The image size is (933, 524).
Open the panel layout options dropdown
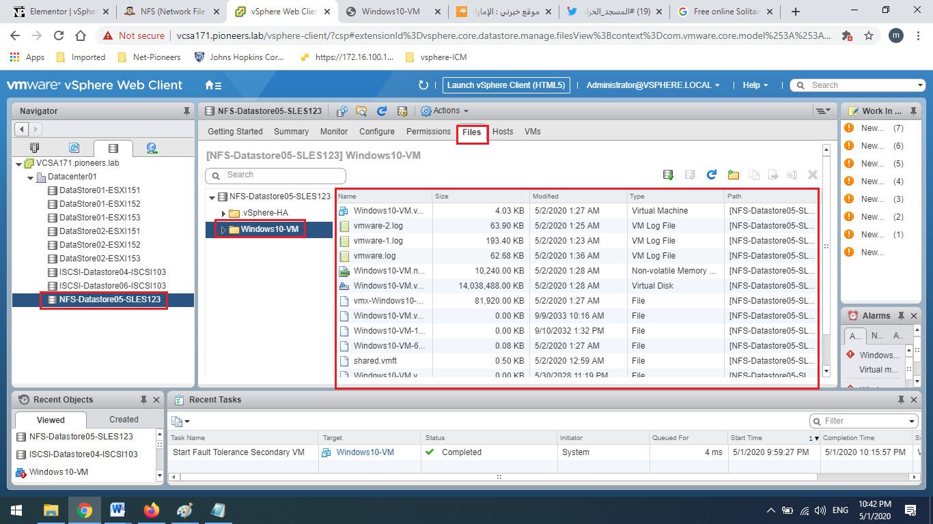[x=823, y=111]
